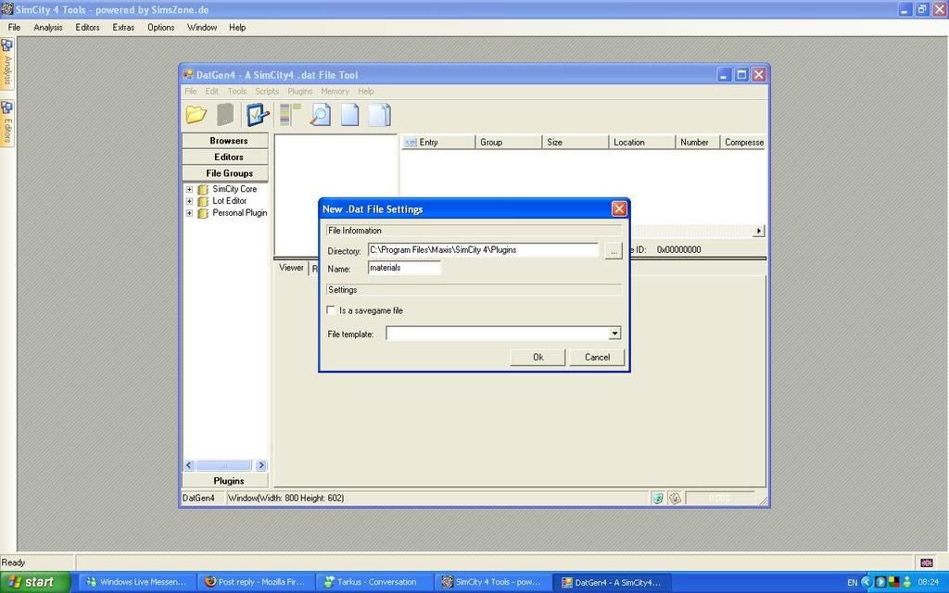The width and height of the screenshot is (949, 593).
Task: Open the Analysis menu
Action: 48,27
